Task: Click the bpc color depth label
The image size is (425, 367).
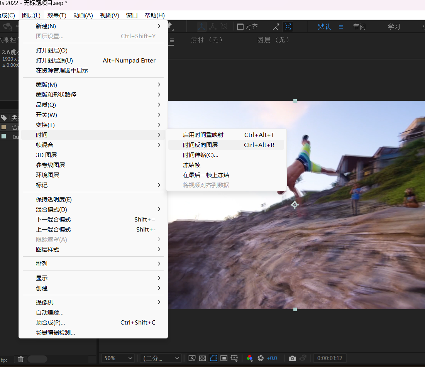Action: (4, 360)
